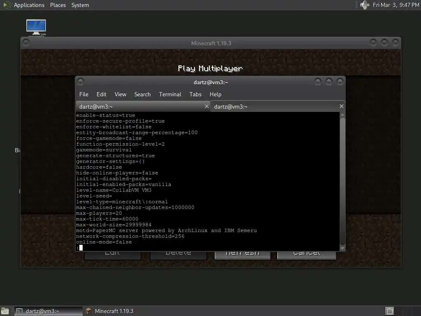Click the volume speaker icon in panel
The image size is (421, 316).
point(365,5)
